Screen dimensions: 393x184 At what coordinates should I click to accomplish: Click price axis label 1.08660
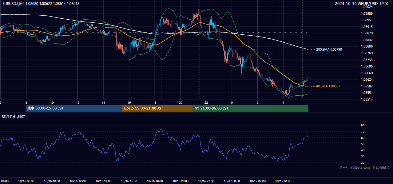[367, 73]
